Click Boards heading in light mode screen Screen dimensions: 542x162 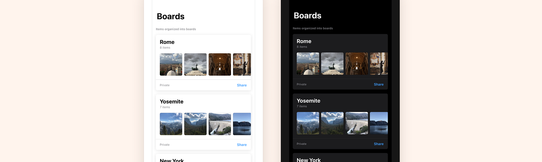(x=171, y=17)
